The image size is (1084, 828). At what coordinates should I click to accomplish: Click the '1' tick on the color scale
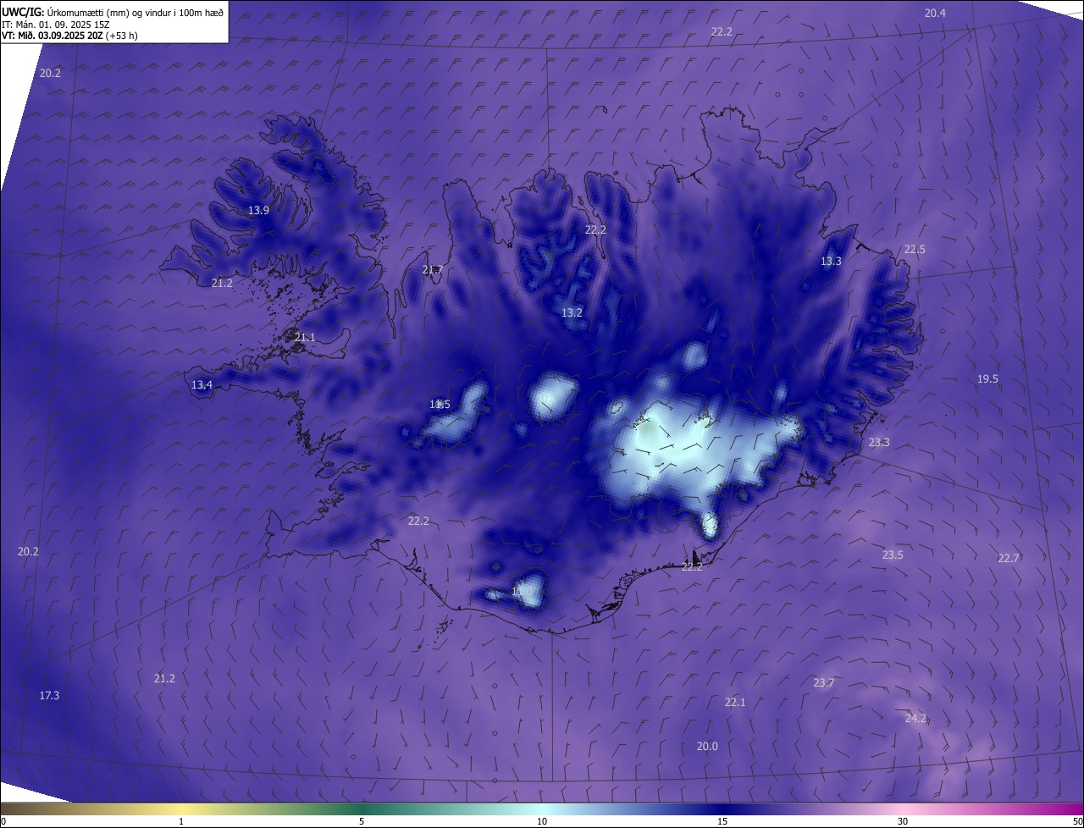pyautogui.click(x=181, y=822)
